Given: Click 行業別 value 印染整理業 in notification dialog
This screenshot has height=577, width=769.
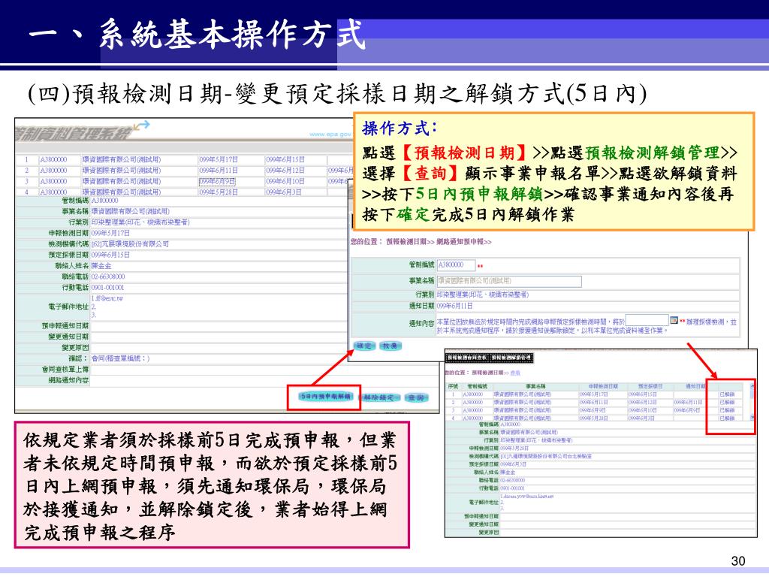Looking at the screenshot, I should tap(483, 295).
